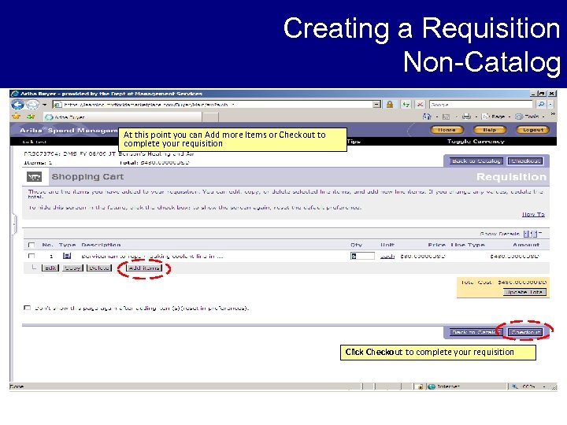Viewport: 567px width, 425px height.
Task: Click the Copy button
Action: 72,268
